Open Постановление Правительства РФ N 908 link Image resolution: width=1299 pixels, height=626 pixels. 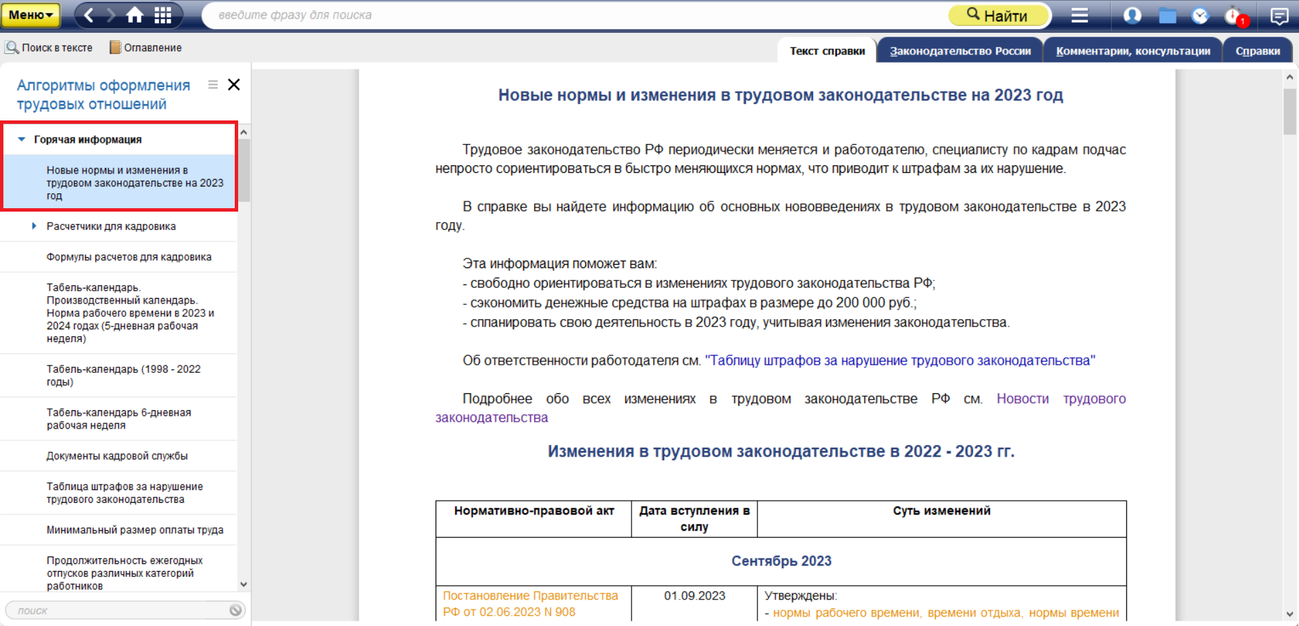[531, 604]
